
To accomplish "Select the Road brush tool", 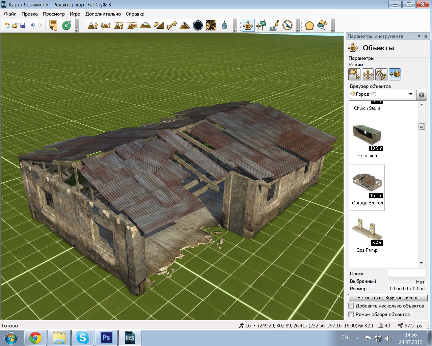I will [274, 25].
